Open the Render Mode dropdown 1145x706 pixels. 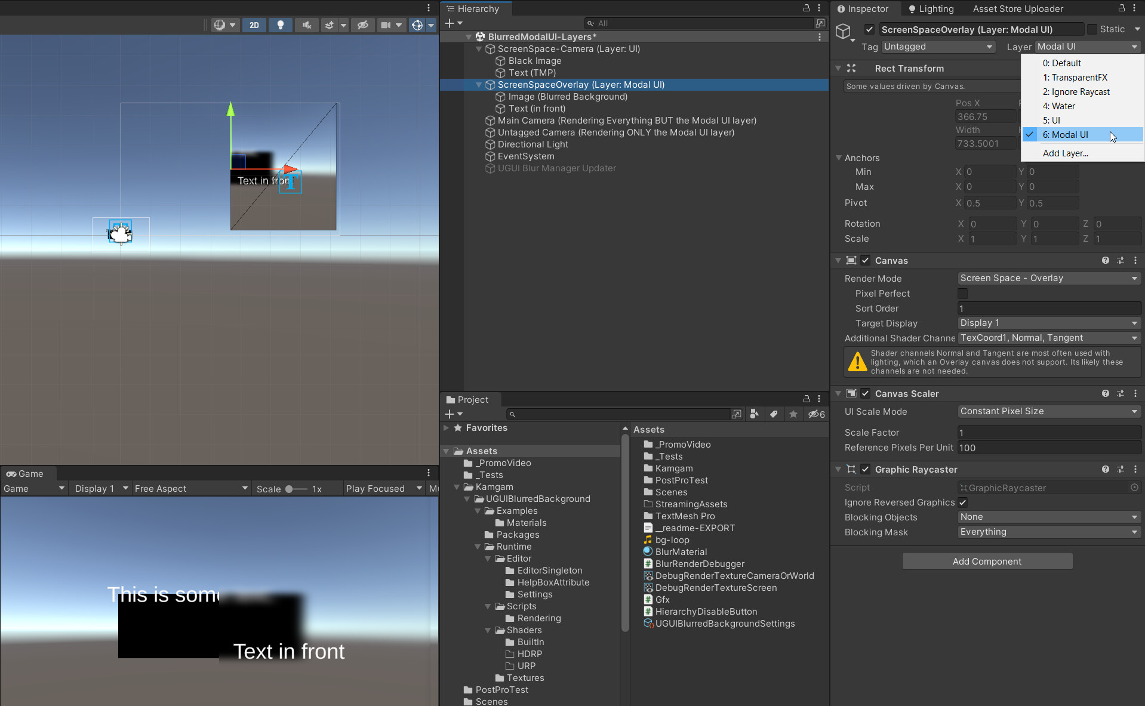point(1048,278)
